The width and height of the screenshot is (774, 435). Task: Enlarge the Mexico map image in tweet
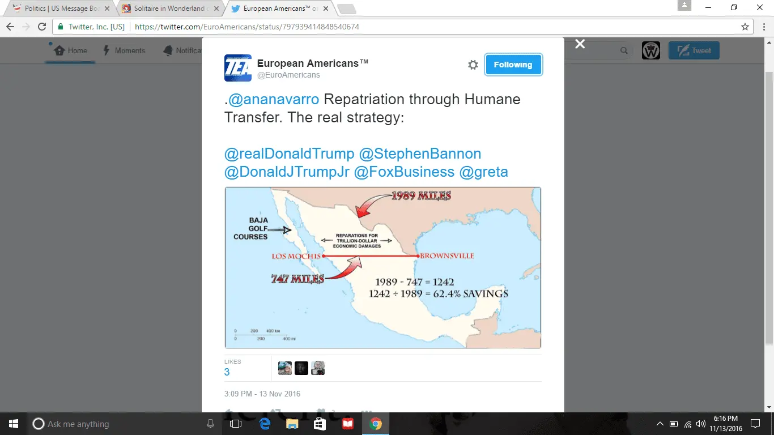click(383, 267)
